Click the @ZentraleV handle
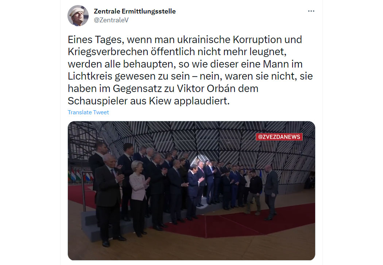The height and width of the screenshot is (265, 383). (111, 20)
